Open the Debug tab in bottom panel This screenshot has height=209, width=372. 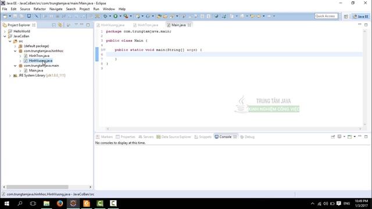coord(248,137)
